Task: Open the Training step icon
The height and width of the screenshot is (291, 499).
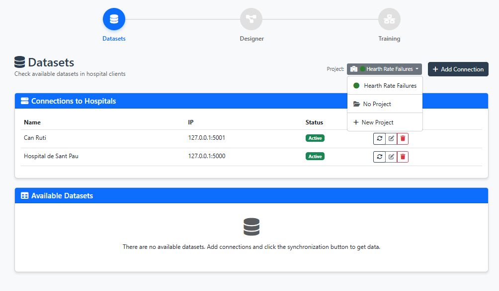Action: 389,19
